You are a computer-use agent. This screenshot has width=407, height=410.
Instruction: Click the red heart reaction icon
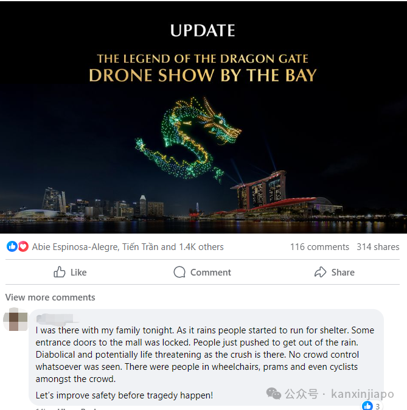point(23,246)
